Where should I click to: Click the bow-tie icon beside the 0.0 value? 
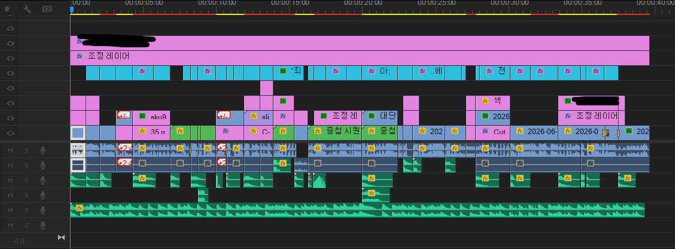coord(61,238)
